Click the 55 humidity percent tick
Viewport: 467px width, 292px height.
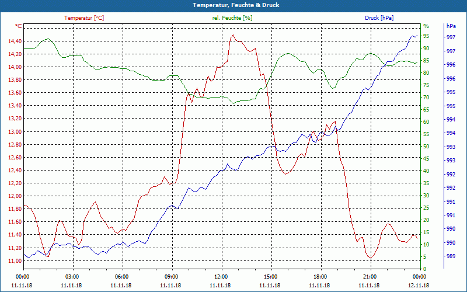tap(426, 134)
